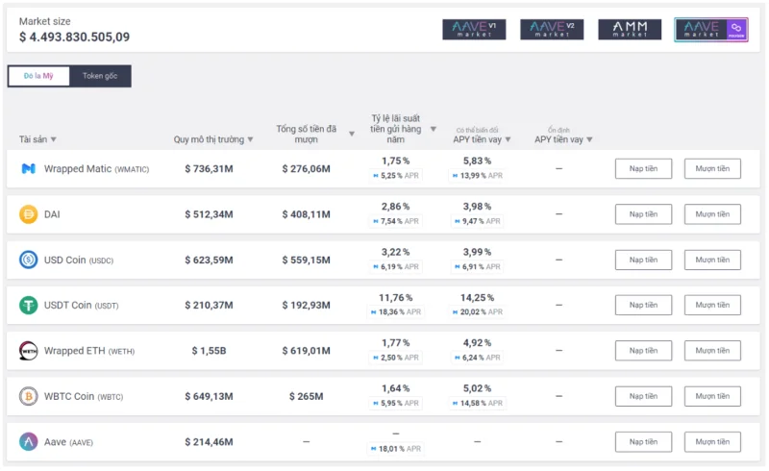Sort by deposit interest rate arrow
769x471 pixels.
434,129
